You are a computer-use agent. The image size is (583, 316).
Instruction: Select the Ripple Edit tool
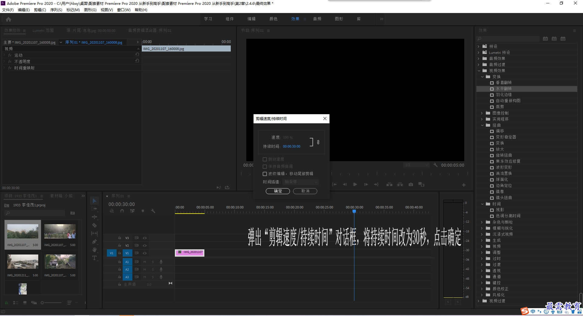(94, 217)
